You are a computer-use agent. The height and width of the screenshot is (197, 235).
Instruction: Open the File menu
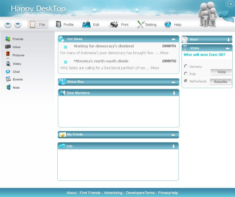(38, 24)
